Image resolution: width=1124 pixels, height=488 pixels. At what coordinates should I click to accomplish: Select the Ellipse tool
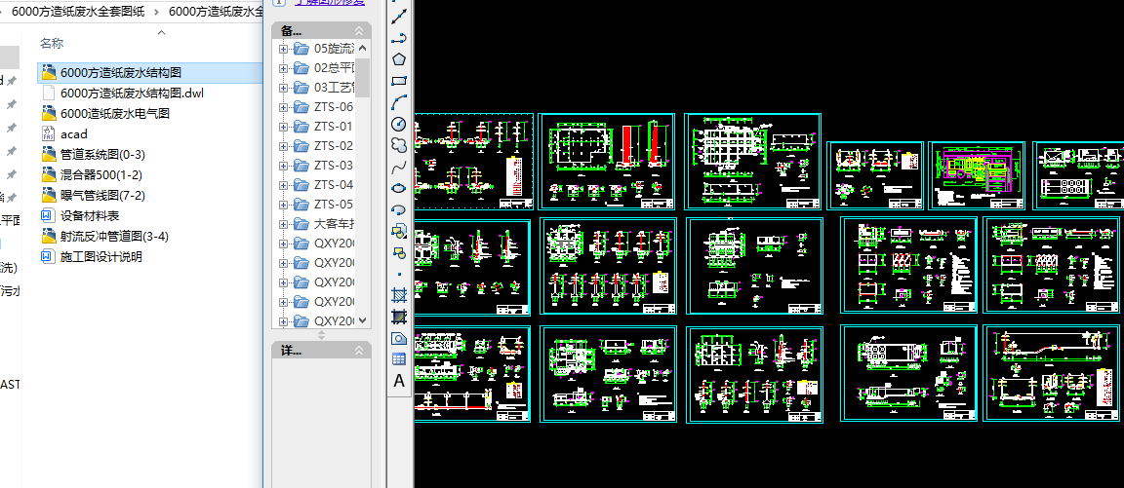click(399, 188)
